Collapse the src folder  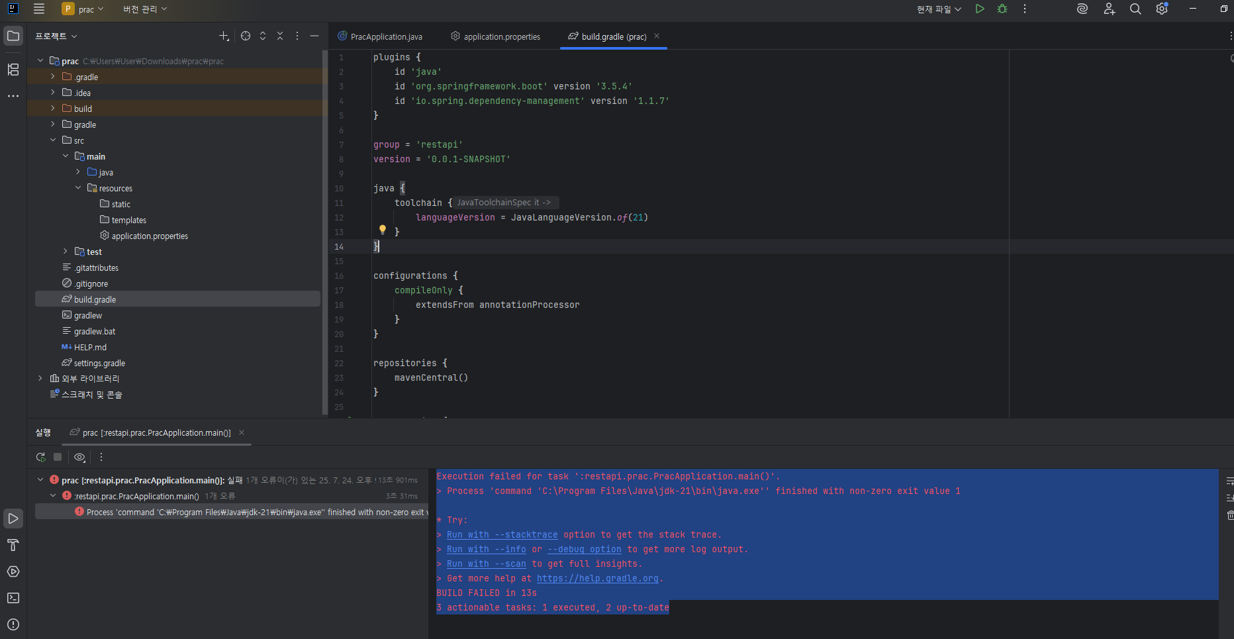coord(53,140)
